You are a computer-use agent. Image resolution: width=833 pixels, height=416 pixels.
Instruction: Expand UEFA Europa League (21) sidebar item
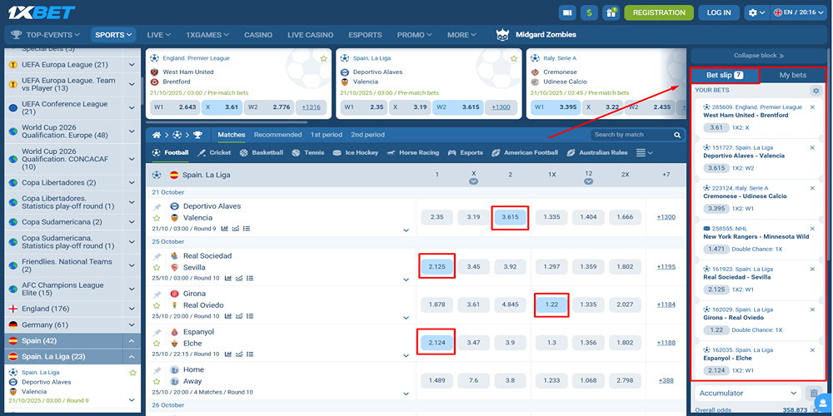pyautogui.click(x=132, y=65)
